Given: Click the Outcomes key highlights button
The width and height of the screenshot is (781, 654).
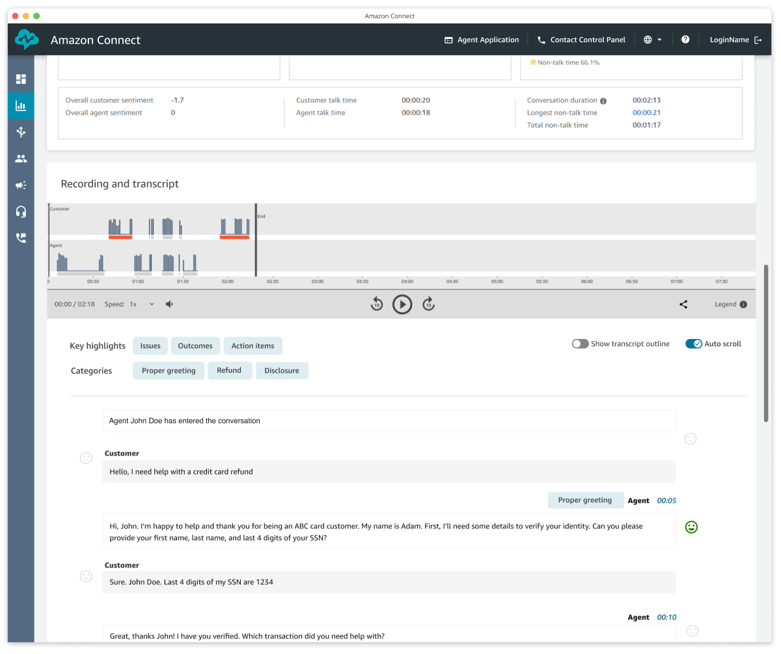Looking at the screenshot, I should coord(195,346).
